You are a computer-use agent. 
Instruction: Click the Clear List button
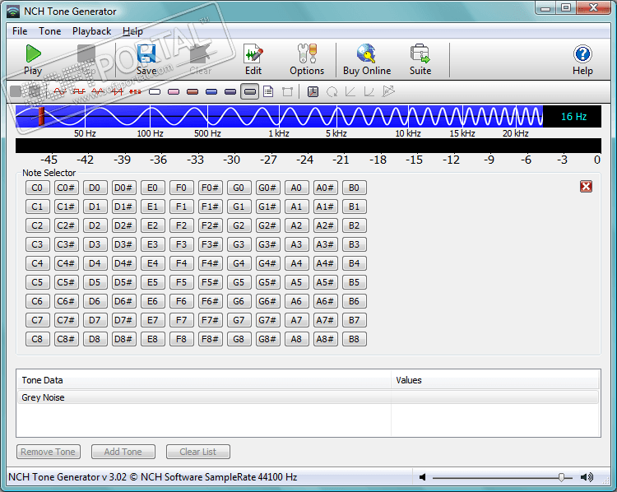(198, 452)
